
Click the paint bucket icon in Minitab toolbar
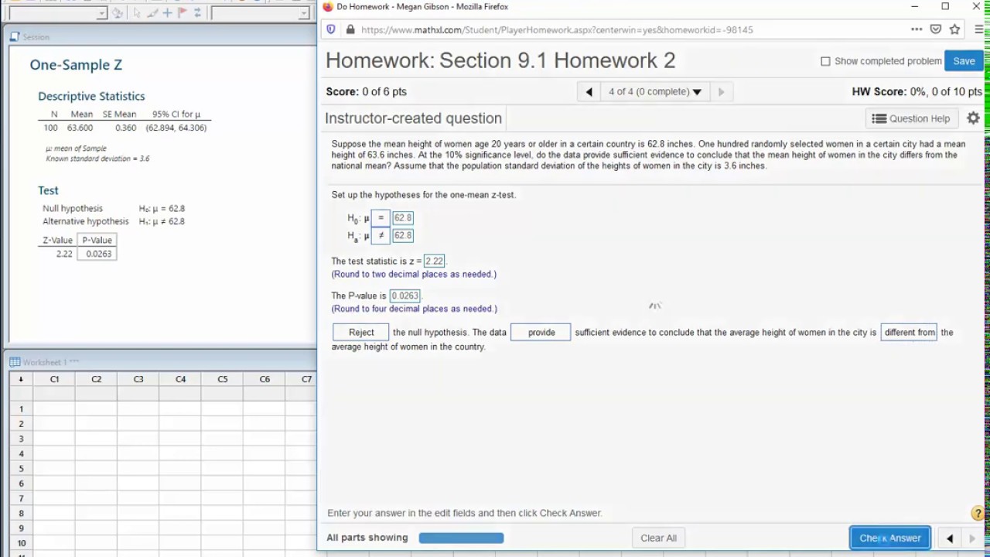pos(117,13)
